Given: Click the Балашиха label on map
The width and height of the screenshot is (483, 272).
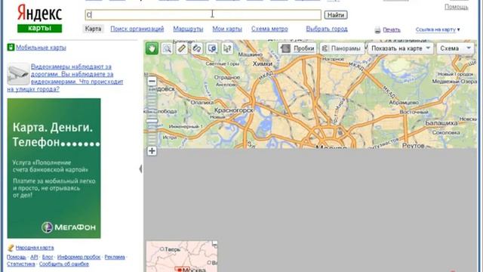Looking at the screenshot, I should click(x=441, y=122).
